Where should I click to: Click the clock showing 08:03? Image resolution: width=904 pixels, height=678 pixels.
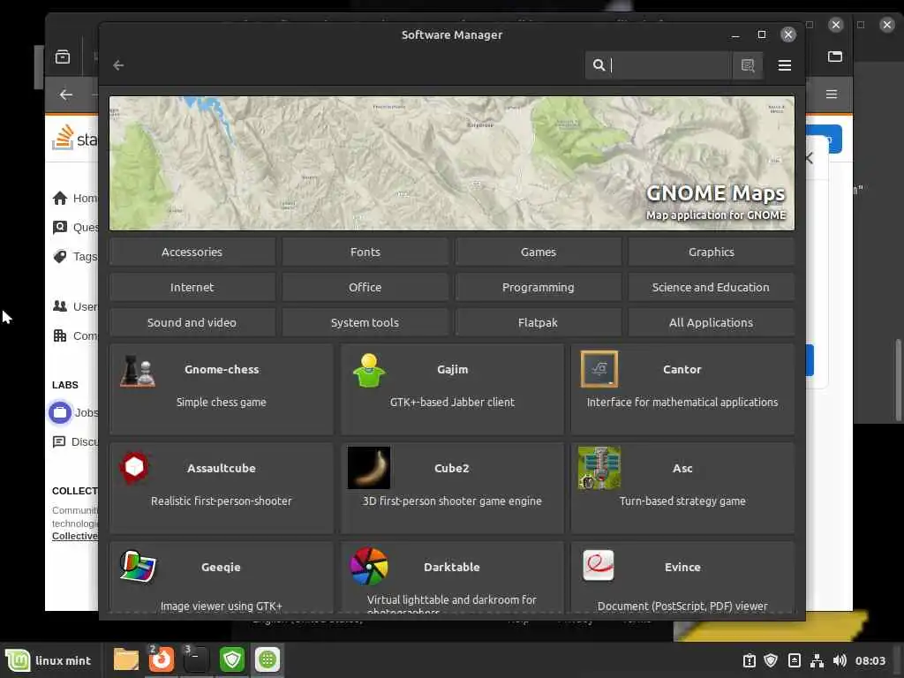870,660
